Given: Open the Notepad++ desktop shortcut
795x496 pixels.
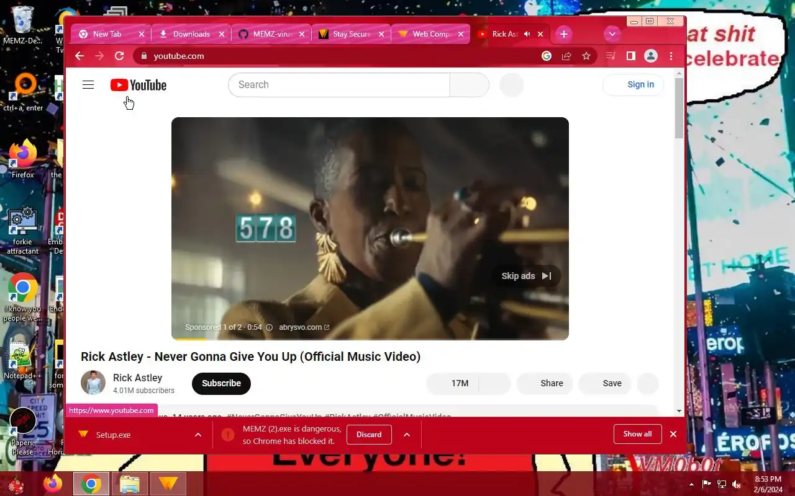Looking at the screenshot, I should pyautogui.click(x=22, y=360).
